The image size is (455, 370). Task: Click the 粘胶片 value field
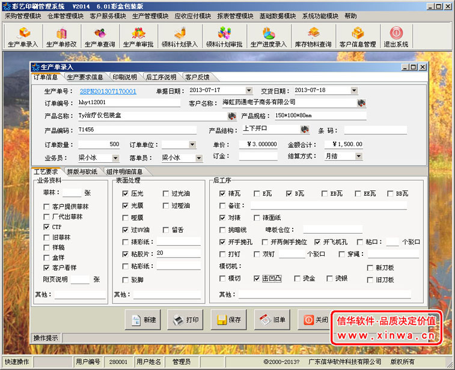point(178,253)
